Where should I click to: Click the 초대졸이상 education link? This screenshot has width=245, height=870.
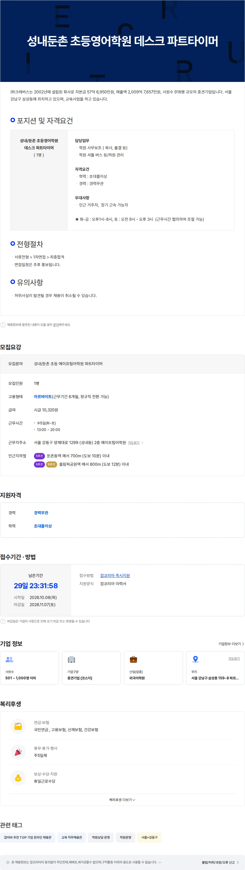pos(43,526)
